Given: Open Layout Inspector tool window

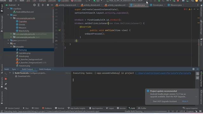Looking at the screenshot, I should (190, 108).
